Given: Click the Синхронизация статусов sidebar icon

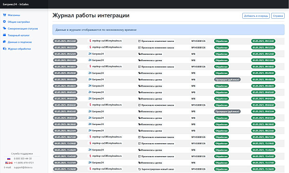Looking at the screenshot, I should [4, 28].
